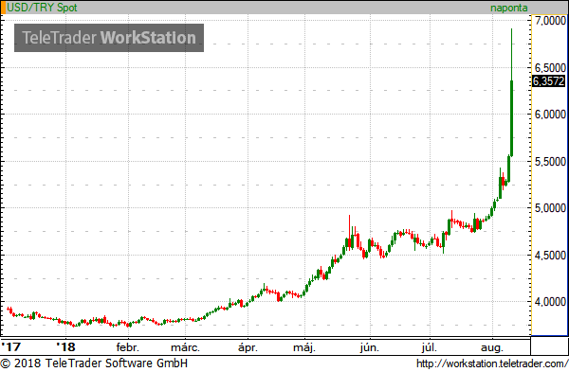Select the júl. label on time axis
Screen dimensions: 569x372
430,347
